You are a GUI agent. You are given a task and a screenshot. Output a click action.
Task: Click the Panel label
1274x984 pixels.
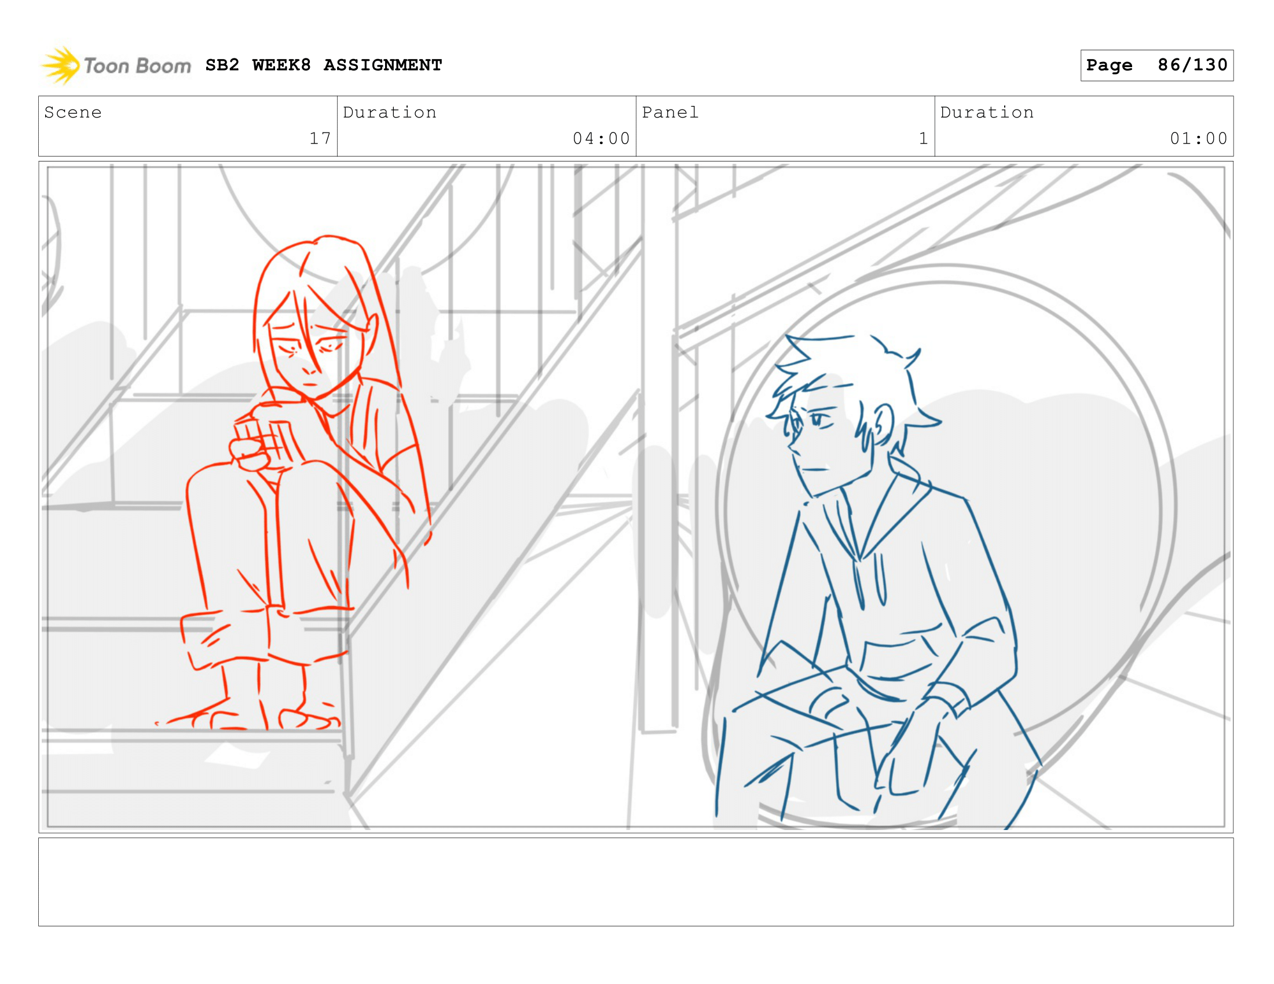pos(669,112)
